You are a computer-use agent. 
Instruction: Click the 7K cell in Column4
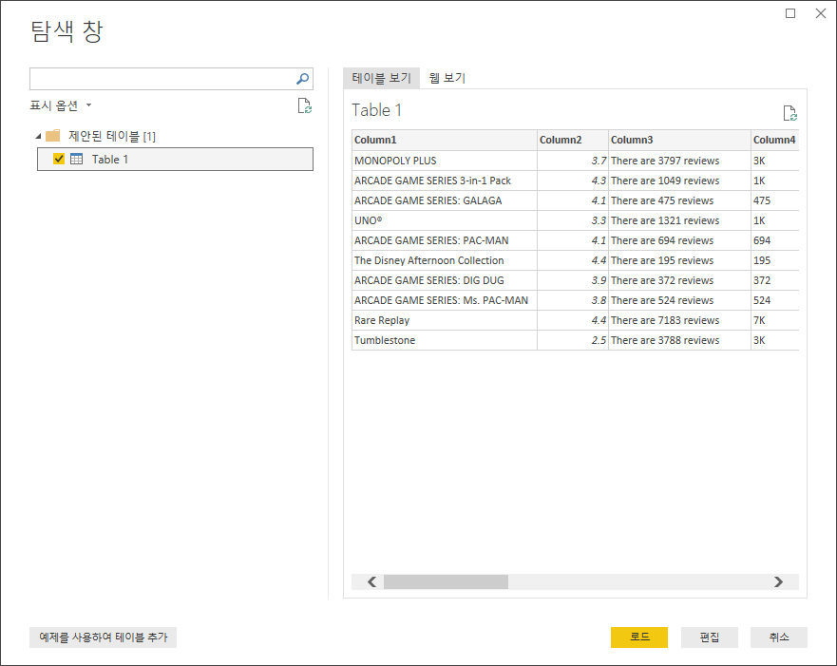point(774,320)
